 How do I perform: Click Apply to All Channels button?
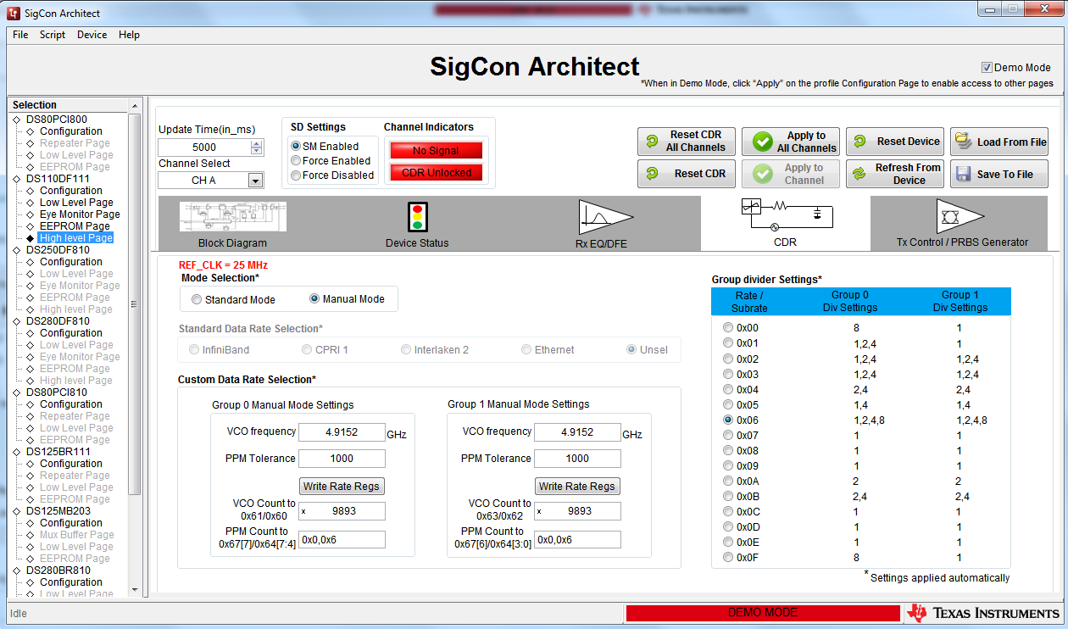pyautogui.click(x=791, y=142)
